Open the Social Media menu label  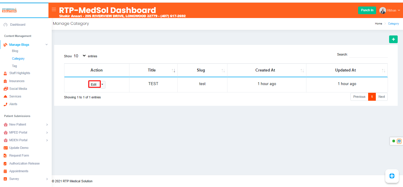click(18, 89)
